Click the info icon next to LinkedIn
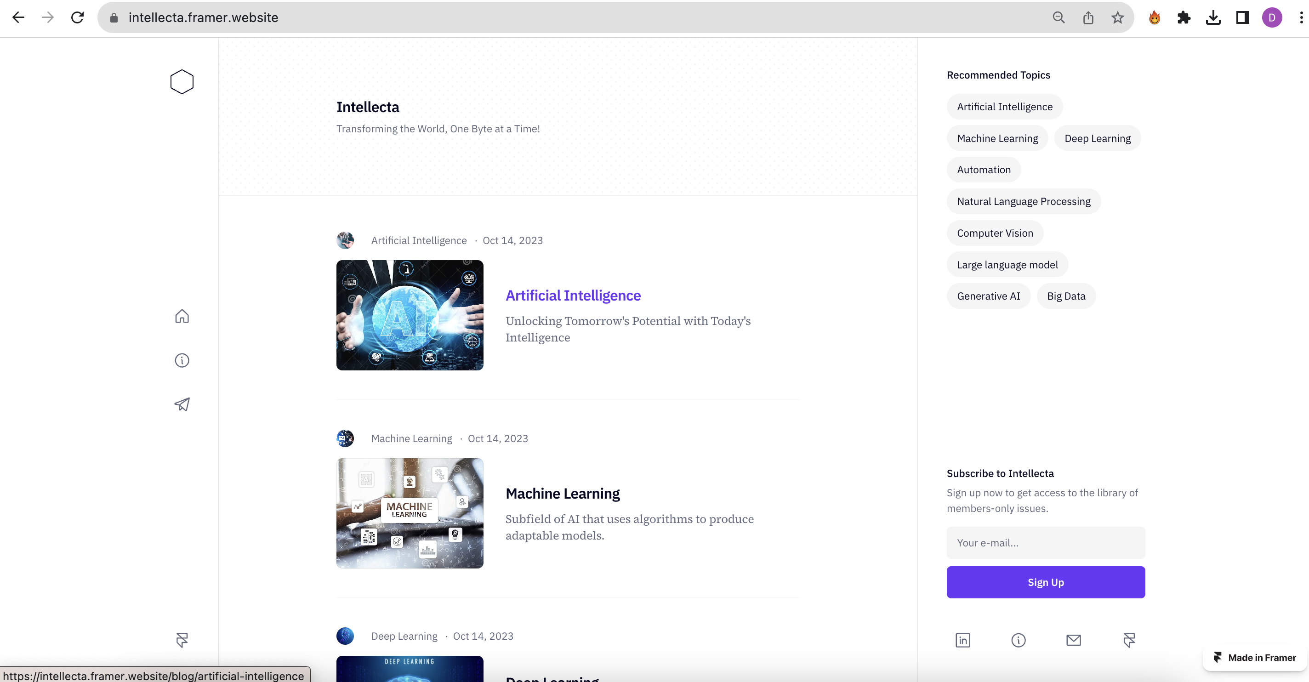The width and height of the screenshot is (1309, 682). (x=1018, y=640)
